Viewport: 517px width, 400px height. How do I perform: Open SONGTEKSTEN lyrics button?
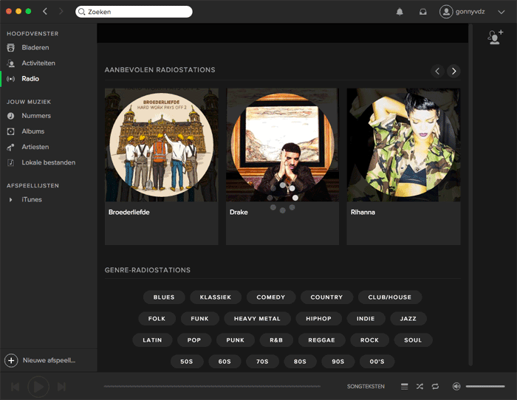coord(366,387)
